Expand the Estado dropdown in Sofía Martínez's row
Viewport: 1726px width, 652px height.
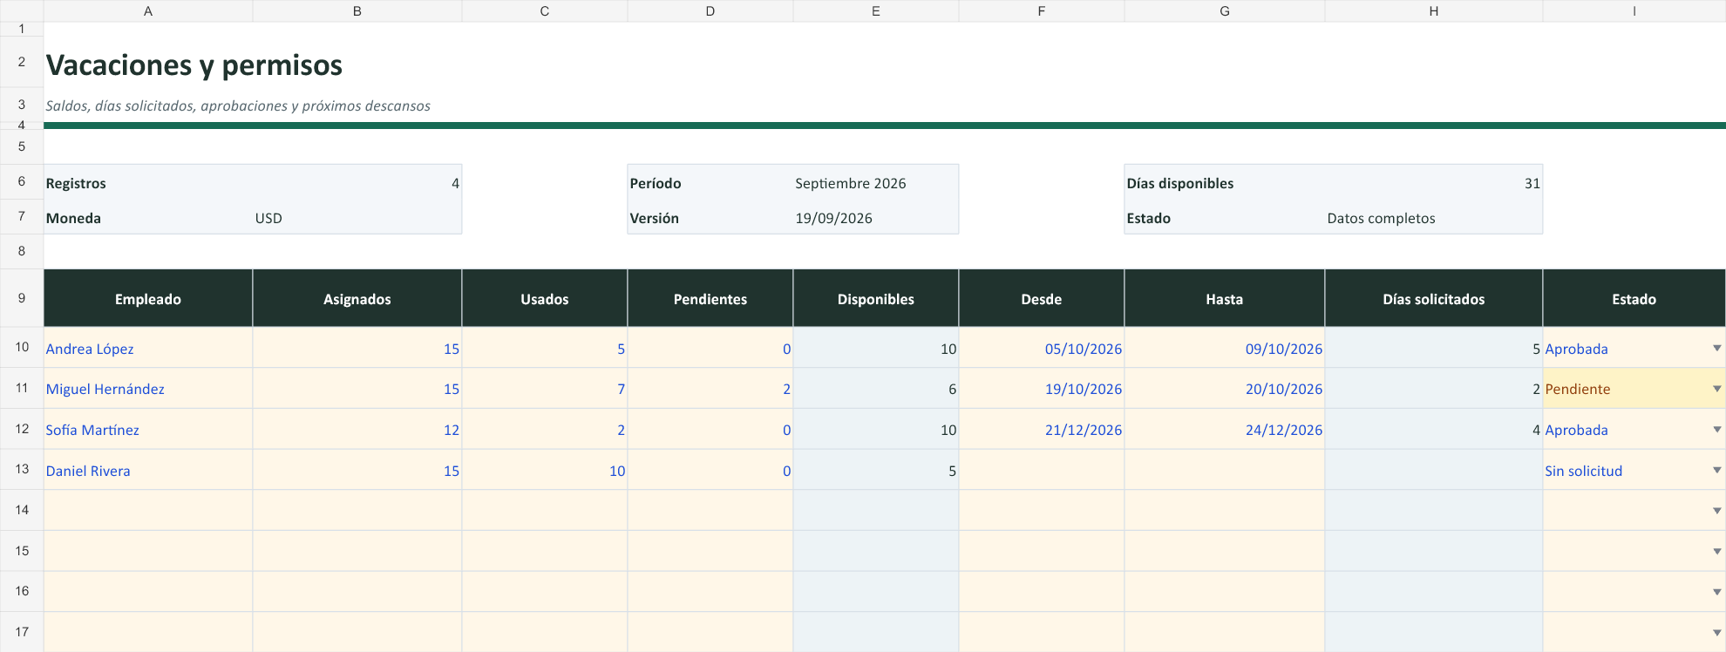click(1716, 429)
